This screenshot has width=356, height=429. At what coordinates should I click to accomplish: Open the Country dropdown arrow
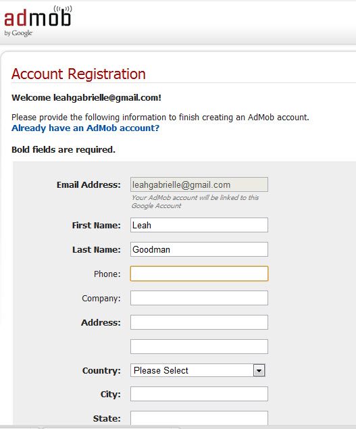click(x=259, y=370)
